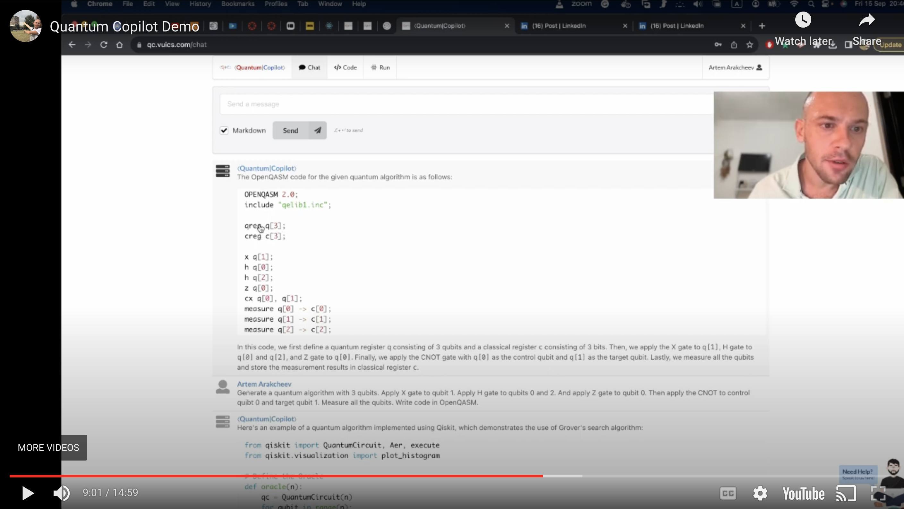This screenshot has width=904, height=509.
Task: Enter fullscreen mode
Action: (878, 494)
